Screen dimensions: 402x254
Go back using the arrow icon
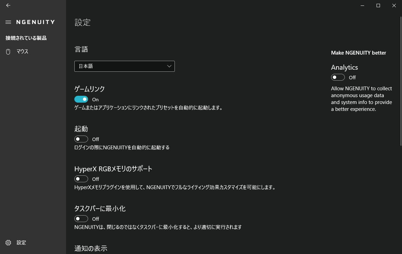click(x=8, y=5)
